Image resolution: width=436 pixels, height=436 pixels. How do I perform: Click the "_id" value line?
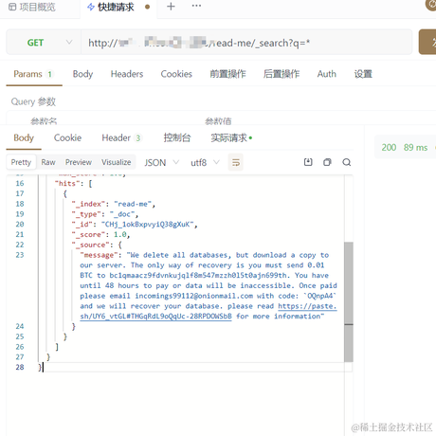click(x=135, y=225)
